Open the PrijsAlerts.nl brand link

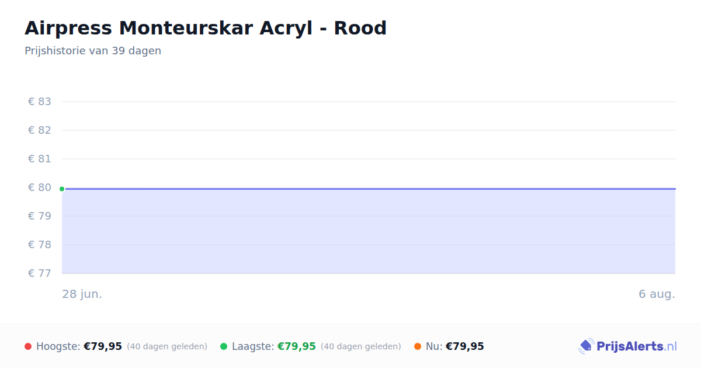click(x=628, y=346)
